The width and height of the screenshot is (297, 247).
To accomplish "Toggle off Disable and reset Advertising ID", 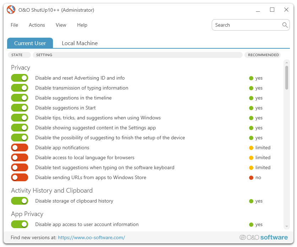I will point(20,78).
